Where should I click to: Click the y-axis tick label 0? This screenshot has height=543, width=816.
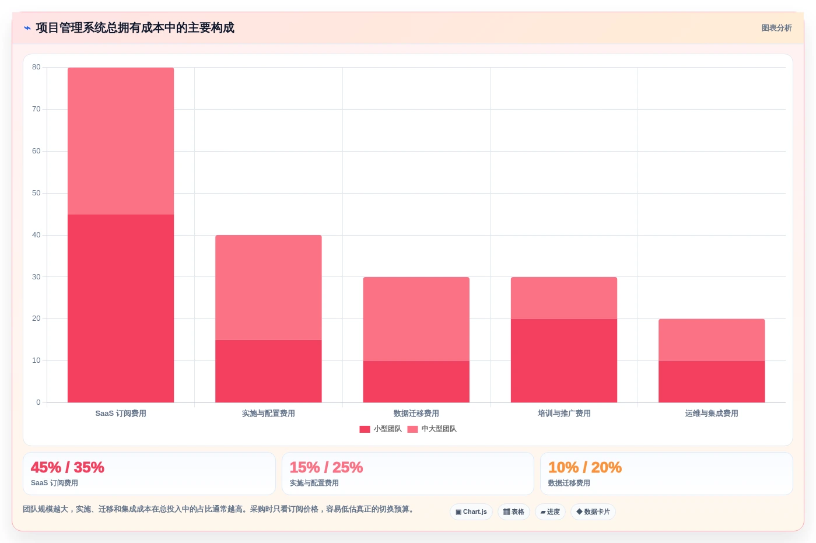(38, 402)
